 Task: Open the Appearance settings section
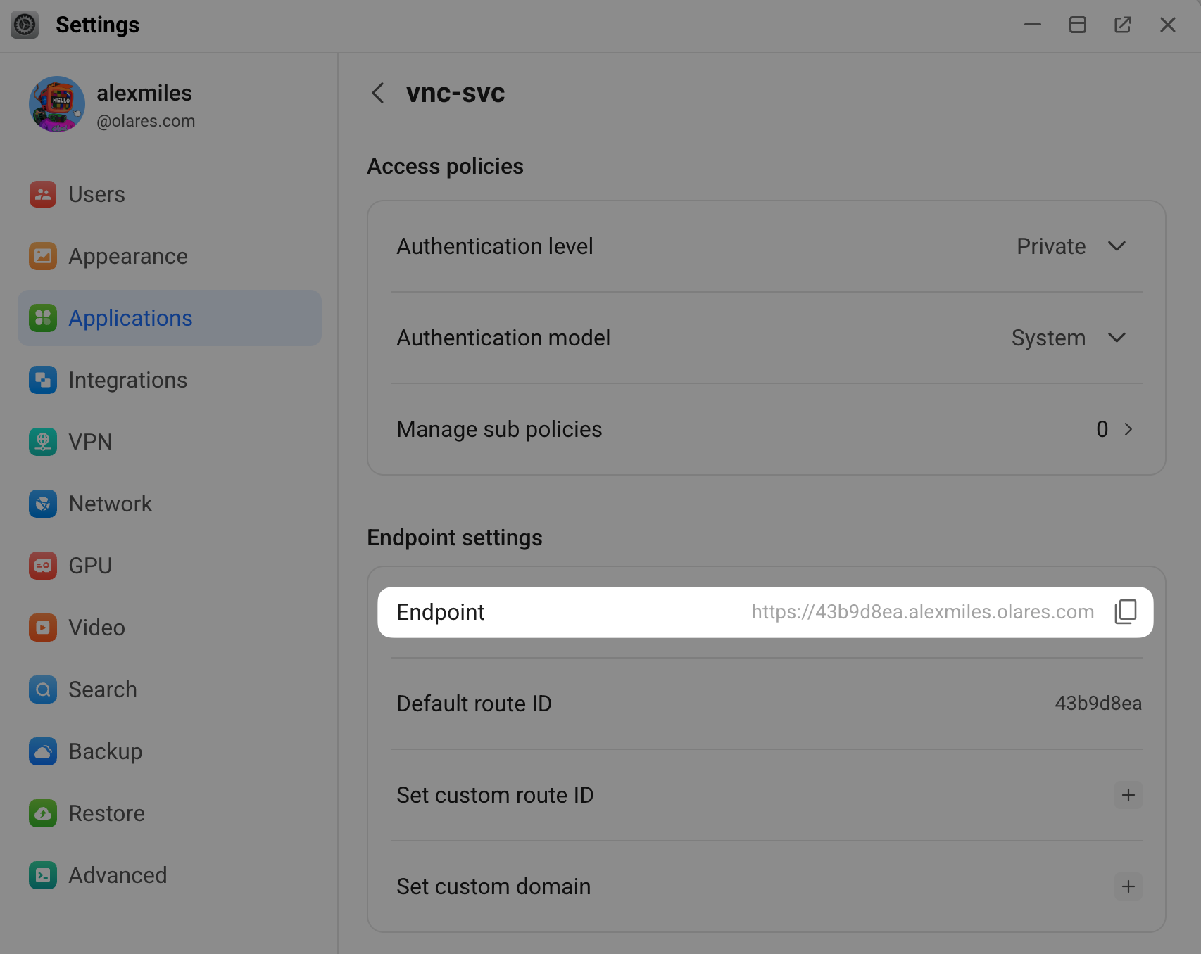[x=127, y=256]
